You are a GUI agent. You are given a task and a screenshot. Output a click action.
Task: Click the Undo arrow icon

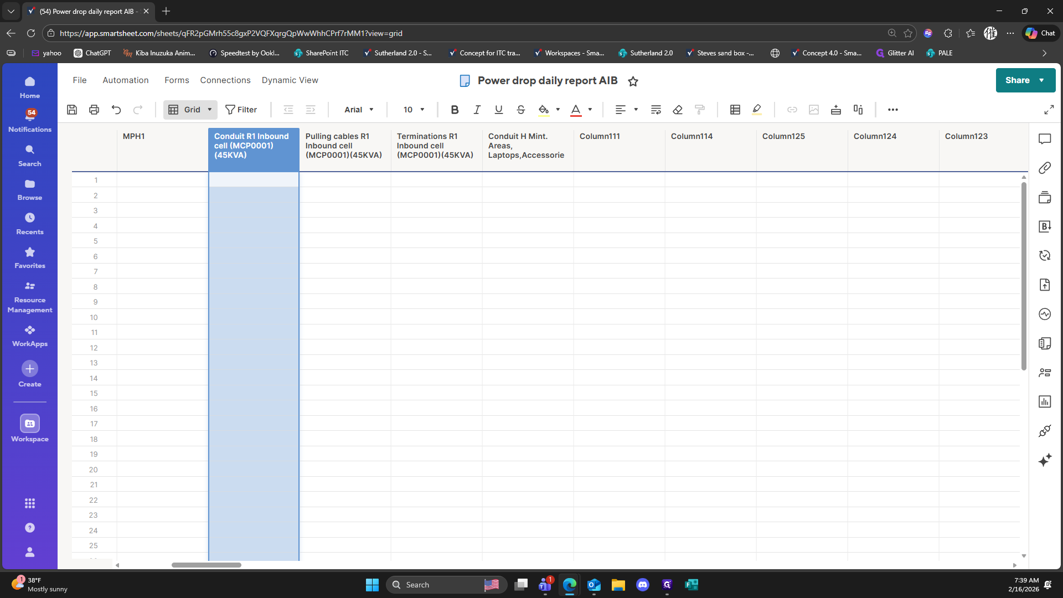coord(116,110)
